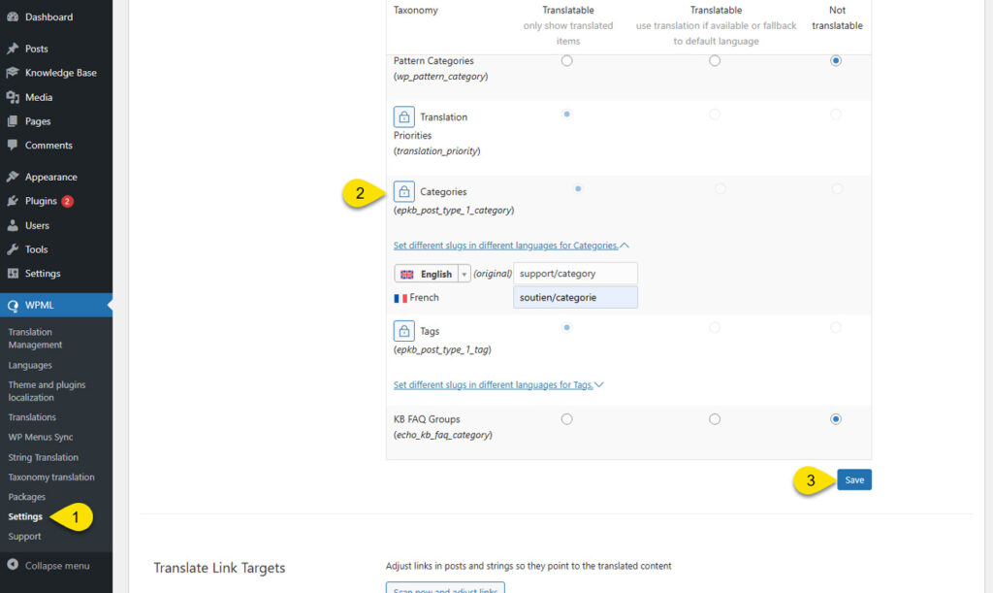
Task: Click the Settings sliders icon in main menu
Action: [12, 273]
